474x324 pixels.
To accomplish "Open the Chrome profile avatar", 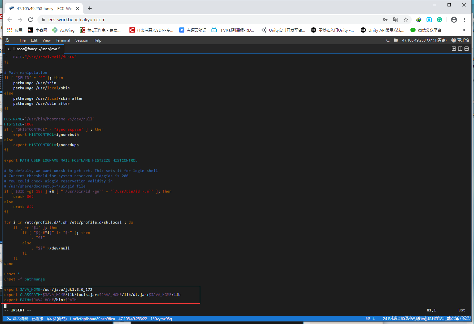I will click(454, 20).
